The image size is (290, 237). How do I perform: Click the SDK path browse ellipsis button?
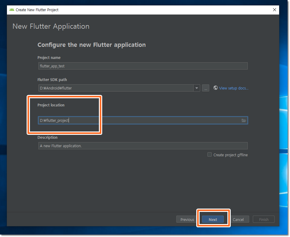click(205, 88)
